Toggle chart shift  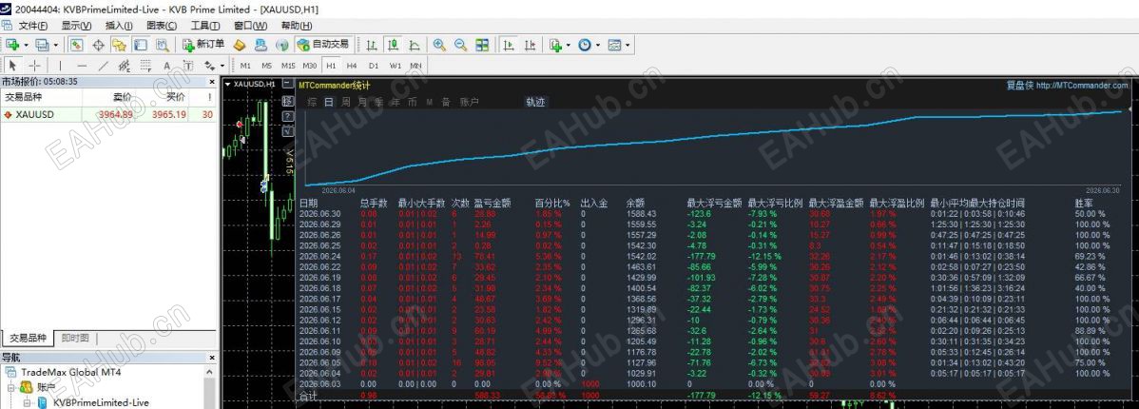pos(531,45)
